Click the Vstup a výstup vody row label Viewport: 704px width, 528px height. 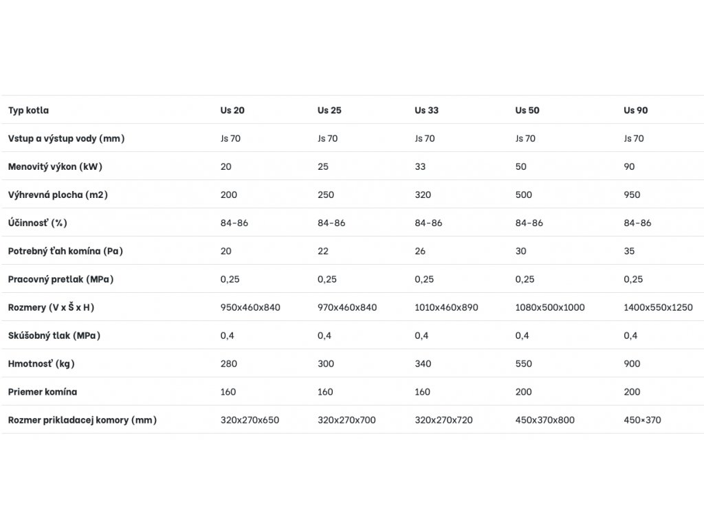(x=66, y=138)
